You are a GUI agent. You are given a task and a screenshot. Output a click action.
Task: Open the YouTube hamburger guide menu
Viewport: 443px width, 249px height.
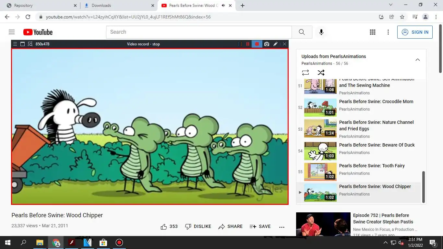point(12,32)
